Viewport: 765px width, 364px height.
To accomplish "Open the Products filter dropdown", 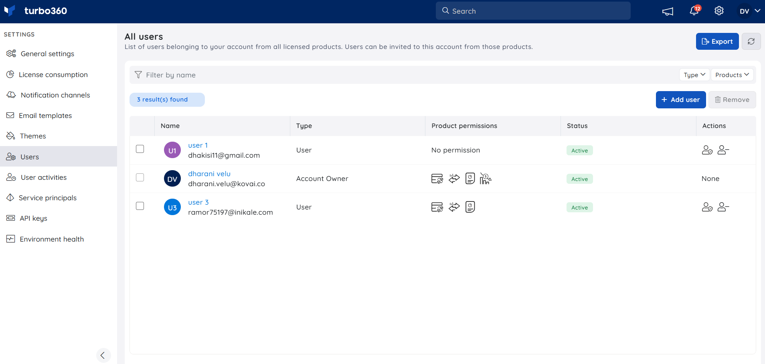I will coord(732,75).
